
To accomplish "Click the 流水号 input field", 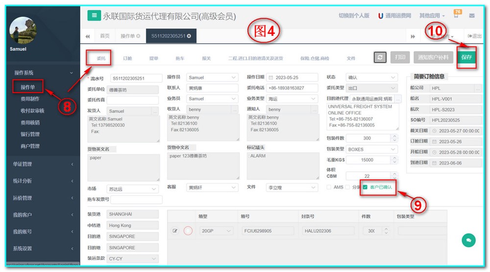I will (x=136, y=78).
